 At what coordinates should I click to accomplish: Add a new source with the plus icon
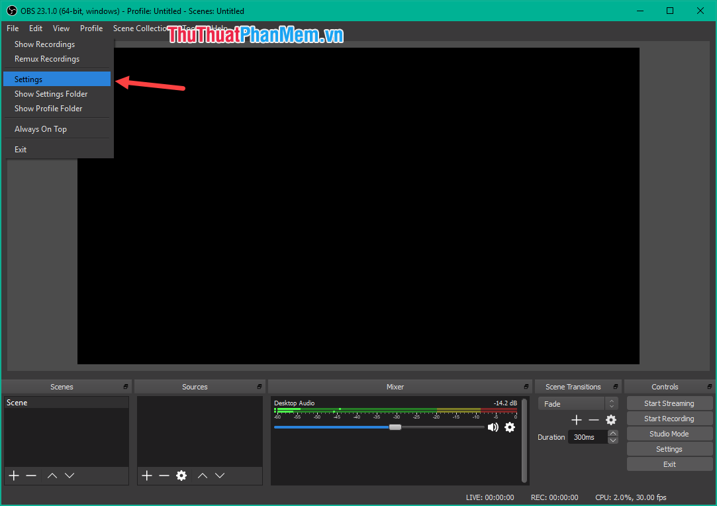pyautogui.click(x=146, y=475)
